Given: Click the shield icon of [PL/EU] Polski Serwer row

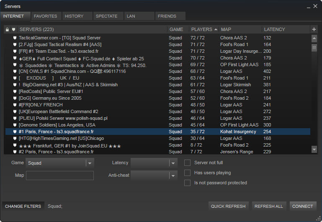Looking at the screenshot, I should 15,118.
